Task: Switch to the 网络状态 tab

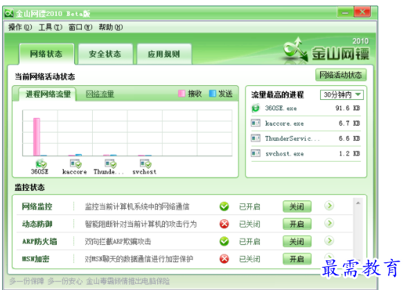Action: pyautogui.click(x=46, y=54)
